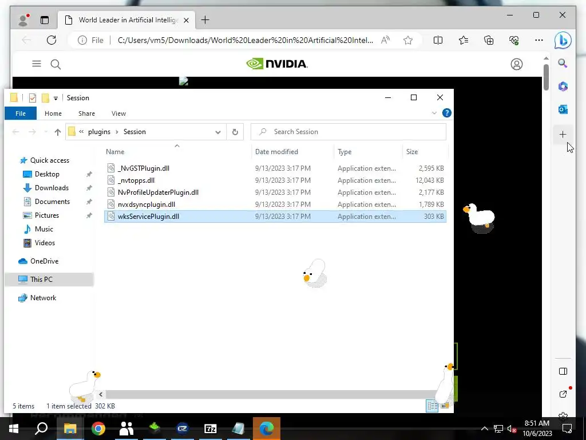Switch to Details view icon in Explorer
Viewport: 586px width, 440px height.
pos(433,406)
